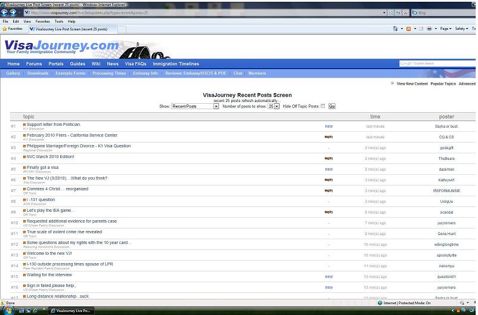Open the Edit menu
This screenshot has height=315, width=478.
tap(16, 21)
